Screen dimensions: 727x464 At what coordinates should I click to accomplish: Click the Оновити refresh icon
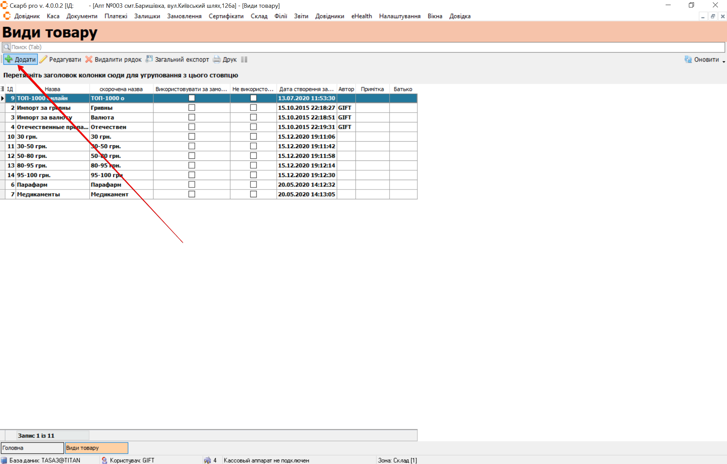pos(688,59)
